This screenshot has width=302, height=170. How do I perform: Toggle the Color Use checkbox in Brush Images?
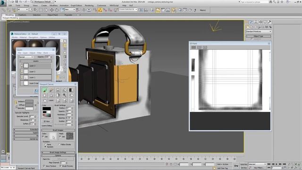point(43,136)
